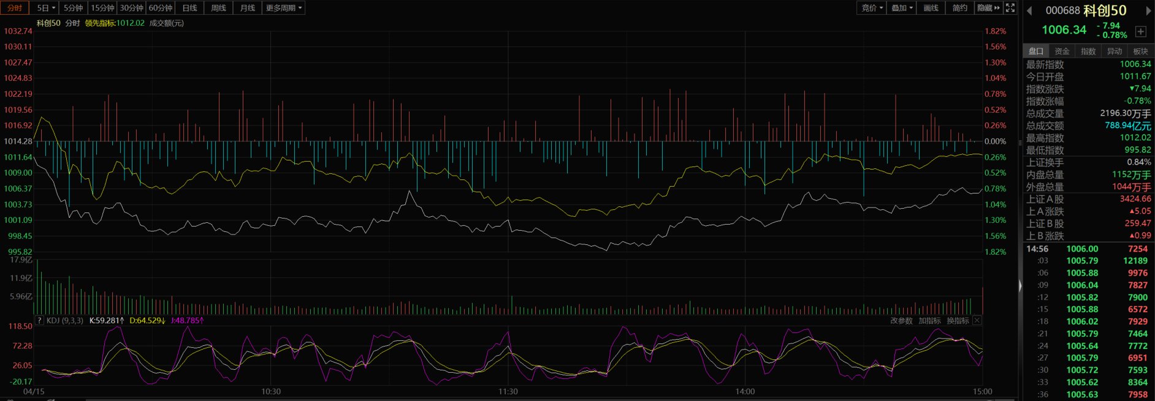This screenshot has width=1155, height=401.
Task: Click 改参数 to edit indicator parameters
Action: 901,321
